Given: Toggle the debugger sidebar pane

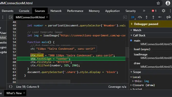Looking at the screenshot, I should point(125,17).
